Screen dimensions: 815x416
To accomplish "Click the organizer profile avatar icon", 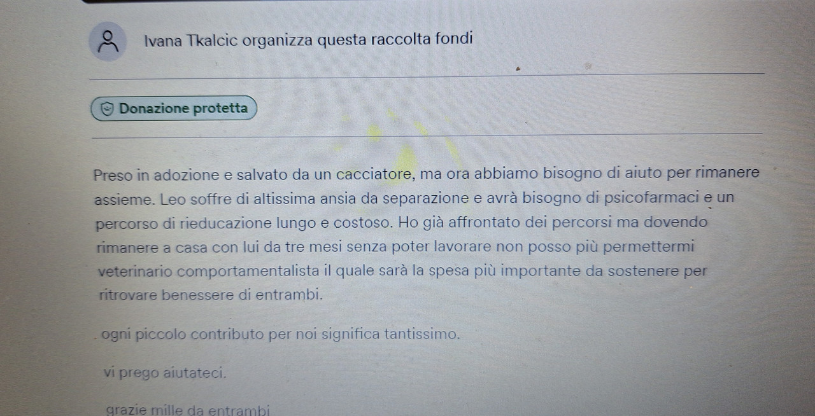I will click(x=108, y=41).
